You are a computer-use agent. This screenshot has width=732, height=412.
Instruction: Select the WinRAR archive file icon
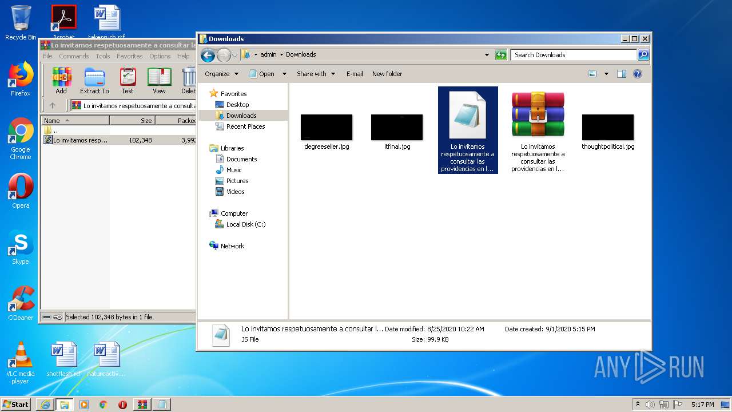click(538, 114)
